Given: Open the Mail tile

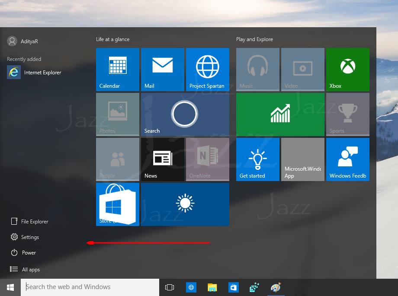Looking at the screenshot, I should 162,70.
